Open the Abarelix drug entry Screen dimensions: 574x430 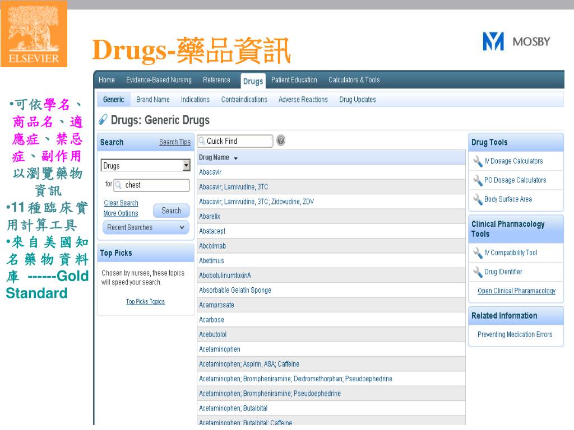pos(210,216)
